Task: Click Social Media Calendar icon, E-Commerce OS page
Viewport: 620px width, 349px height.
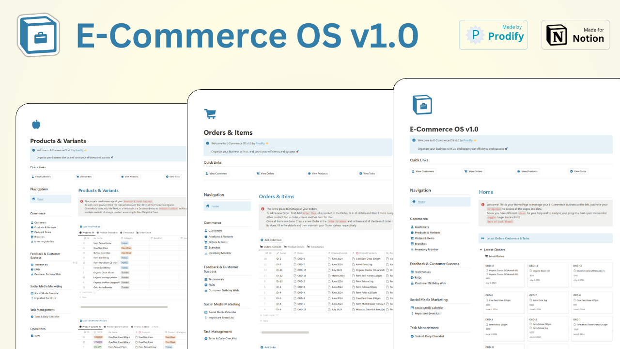Action: 412,308
